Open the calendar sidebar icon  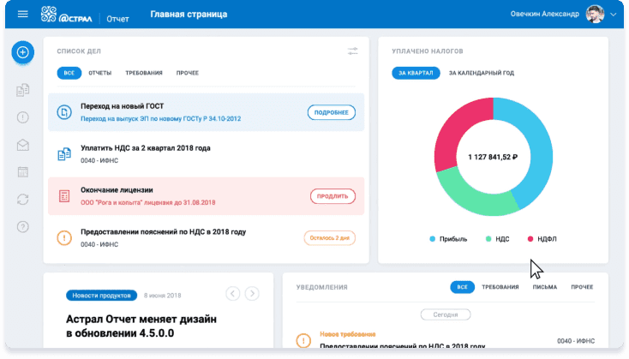23,172
